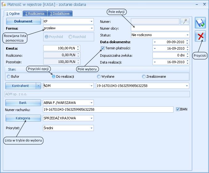Open the KP document type dropdown
This screenshot has height=173, width=209.
tap(91, 21)
